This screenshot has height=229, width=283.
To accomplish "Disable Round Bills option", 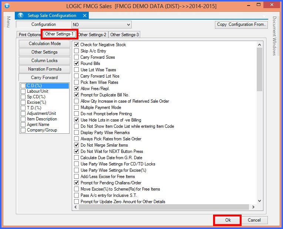I will [x=77, y=64].
